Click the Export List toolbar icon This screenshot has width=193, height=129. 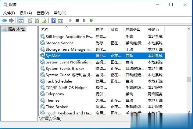click(44, 20)
